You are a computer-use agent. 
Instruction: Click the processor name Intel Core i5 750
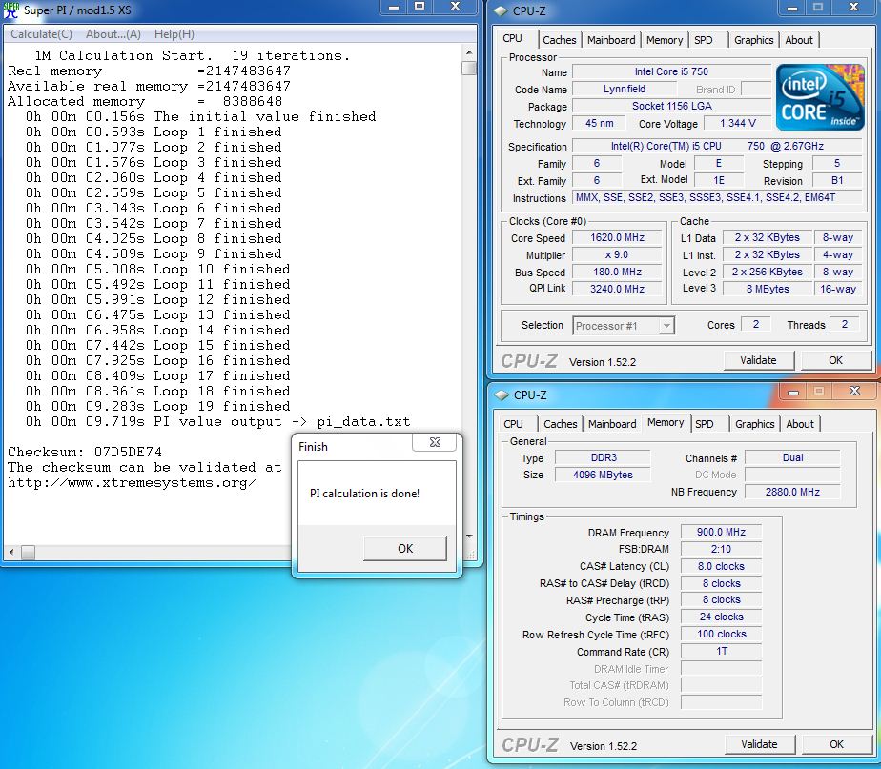(671, 71)
